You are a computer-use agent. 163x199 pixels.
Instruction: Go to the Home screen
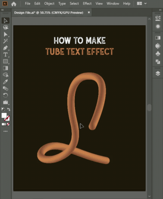click(14, 4)
